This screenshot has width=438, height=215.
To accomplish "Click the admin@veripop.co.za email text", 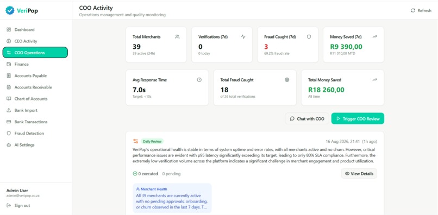I will click(23, 196).
